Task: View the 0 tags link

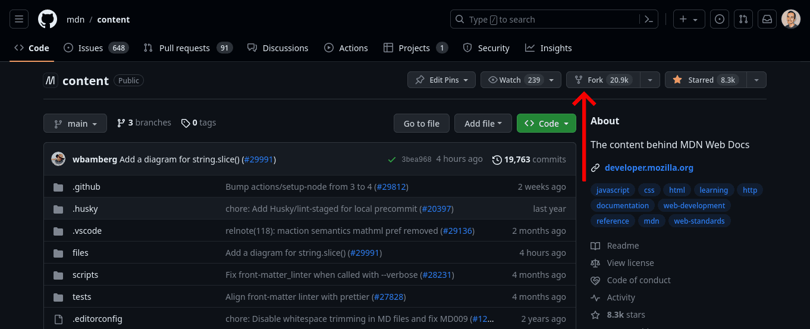Action: coord(199,123)
